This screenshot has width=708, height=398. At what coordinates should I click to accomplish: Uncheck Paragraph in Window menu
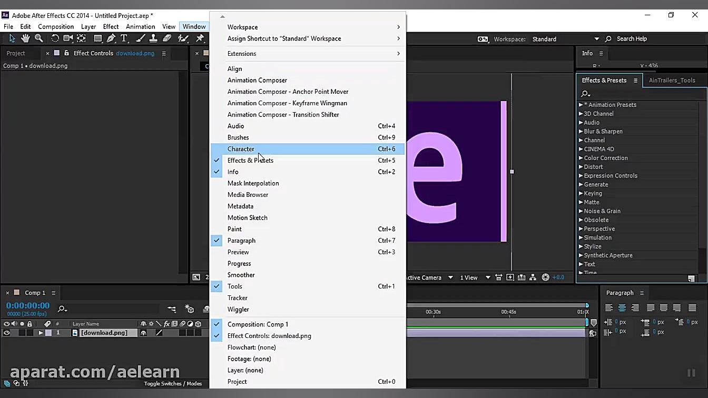click(308, 241)
